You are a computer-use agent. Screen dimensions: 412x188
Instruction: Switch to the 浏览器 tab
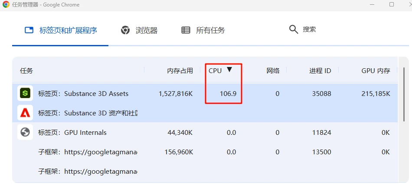pyautogui.click(x=139, y=30)
